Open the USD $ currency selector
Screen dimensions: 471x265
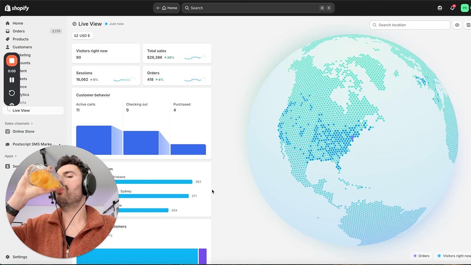pyautogui.click(x=82, y=36)
